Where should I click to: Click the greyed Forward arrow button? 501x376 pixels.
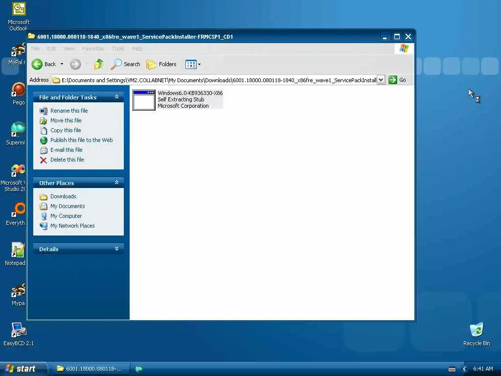[x=75, y=64]
